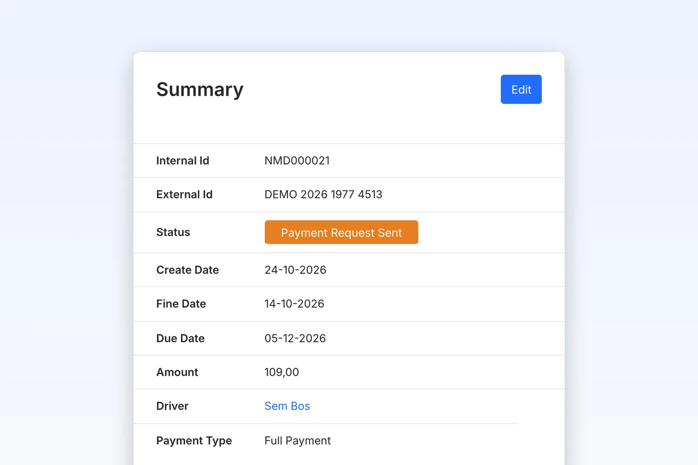Click the Amount value 109,00
The height and width of the screenshot is (465, 698).
(282, 372)
